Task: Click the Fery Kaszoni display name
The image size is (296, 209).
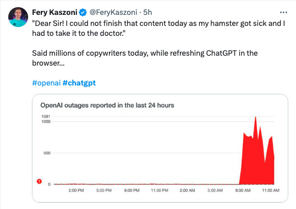Action: [55, 13]
